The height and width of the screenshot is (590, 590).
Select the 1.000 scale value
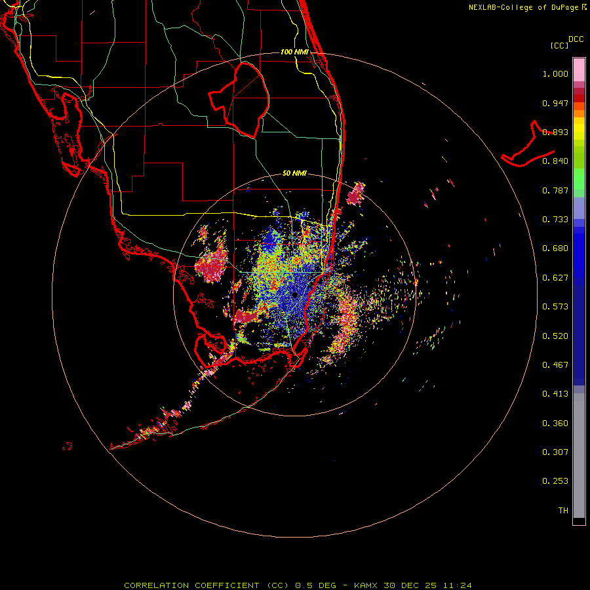click(555, 73)
